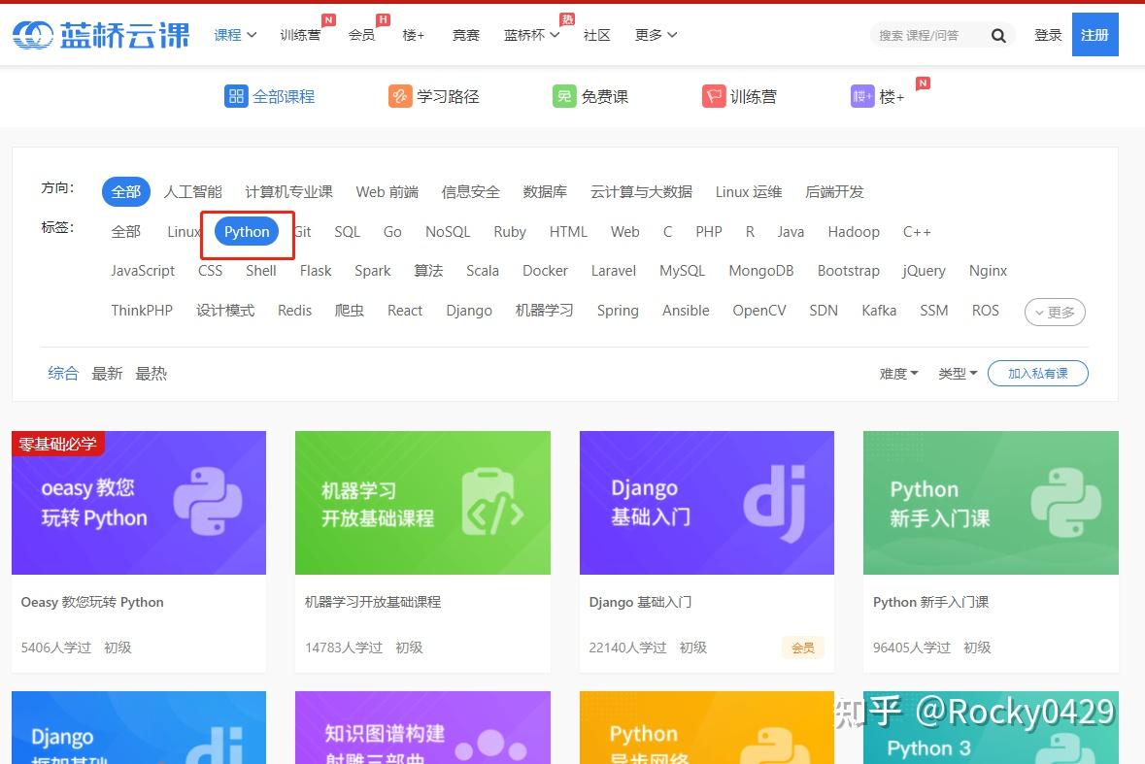1145x764 pixels.
Task: Click the search magnifier icon
Action: (x=998, y=35)
